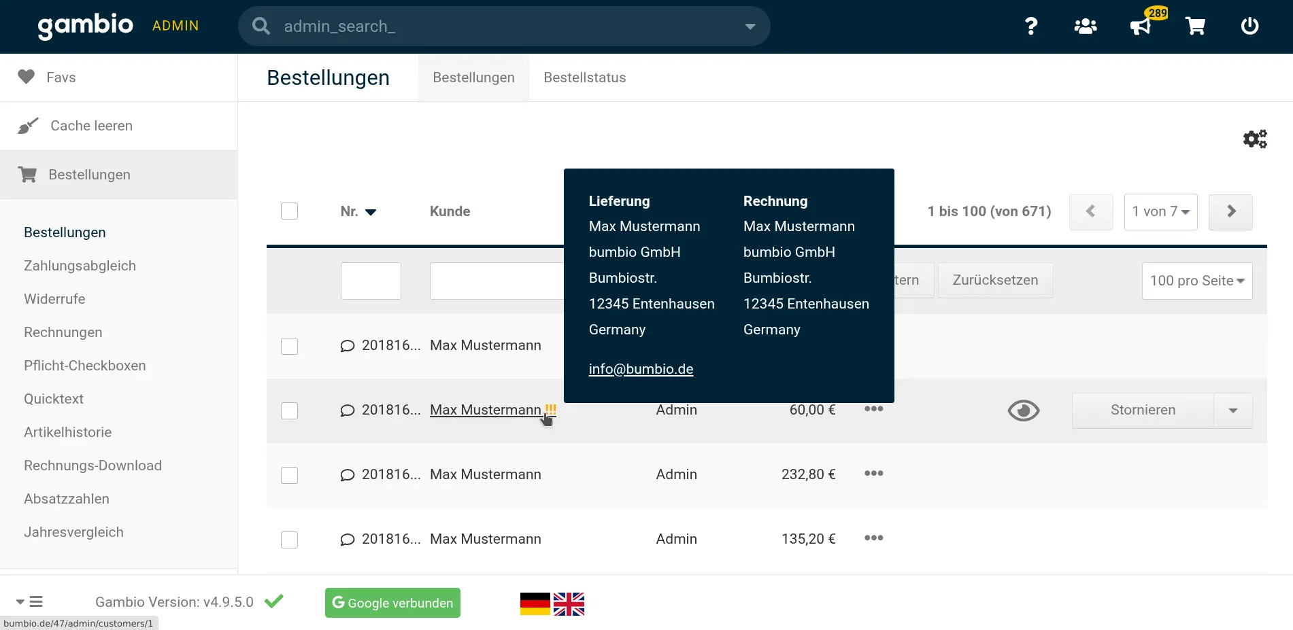Open underlined Max Mustermann customer link

pyautogui.click(x=486, y=410)
